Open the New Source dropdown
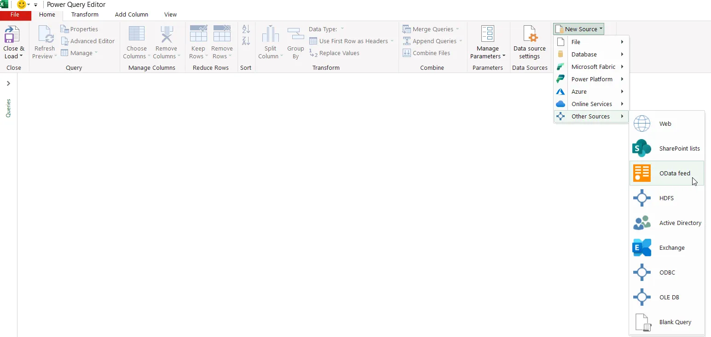The height and width of the screenshot is (337, 711). coord(578,29)
